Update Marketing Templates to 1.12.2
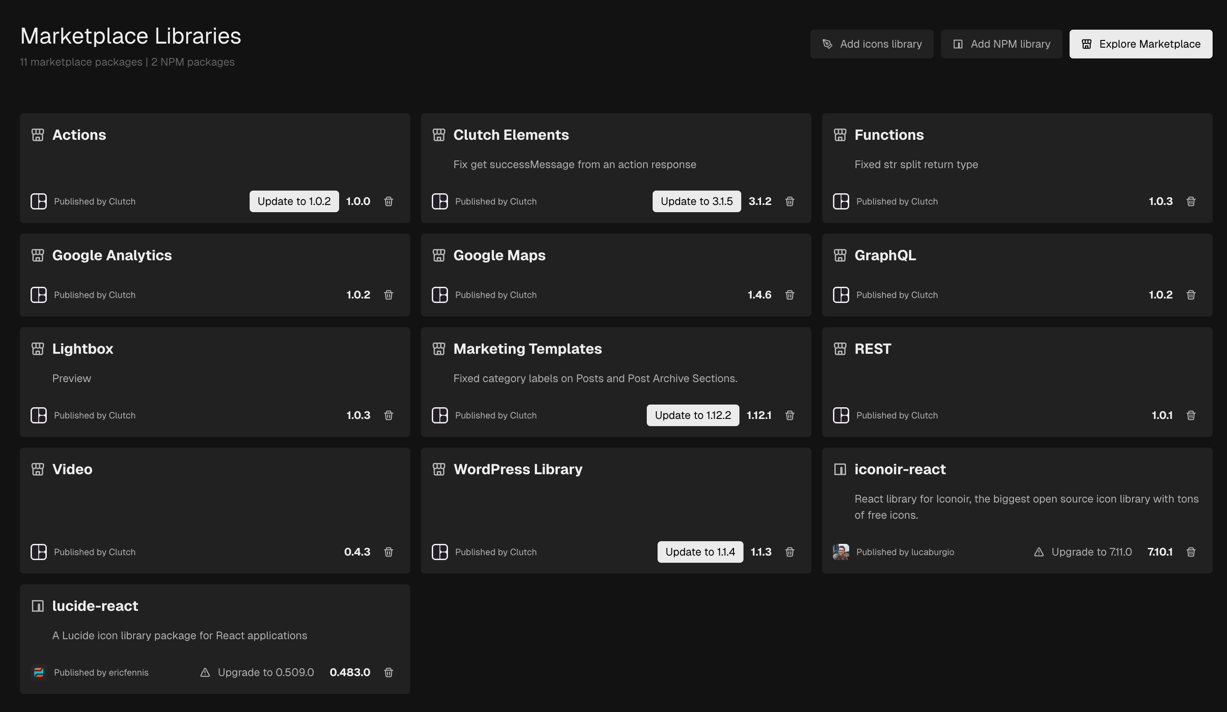Image resolution: width=1227 pixels, height=712 pixels. (692, 416)
